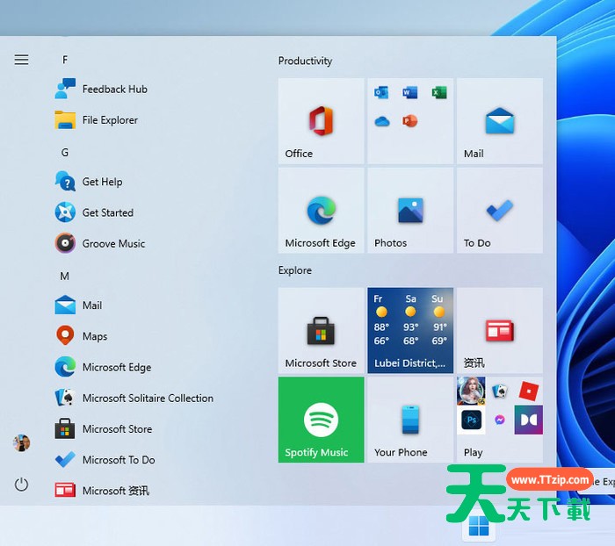
Task: Launch Microsoft Solitaire Collection
Action: (x=134, y=399)
